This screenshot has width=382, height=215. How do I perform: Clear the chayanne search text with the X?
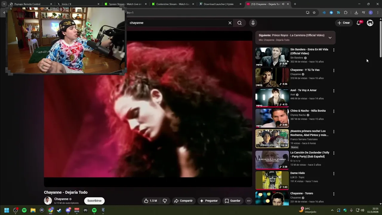pyautogui.click(x=230, y=23)
